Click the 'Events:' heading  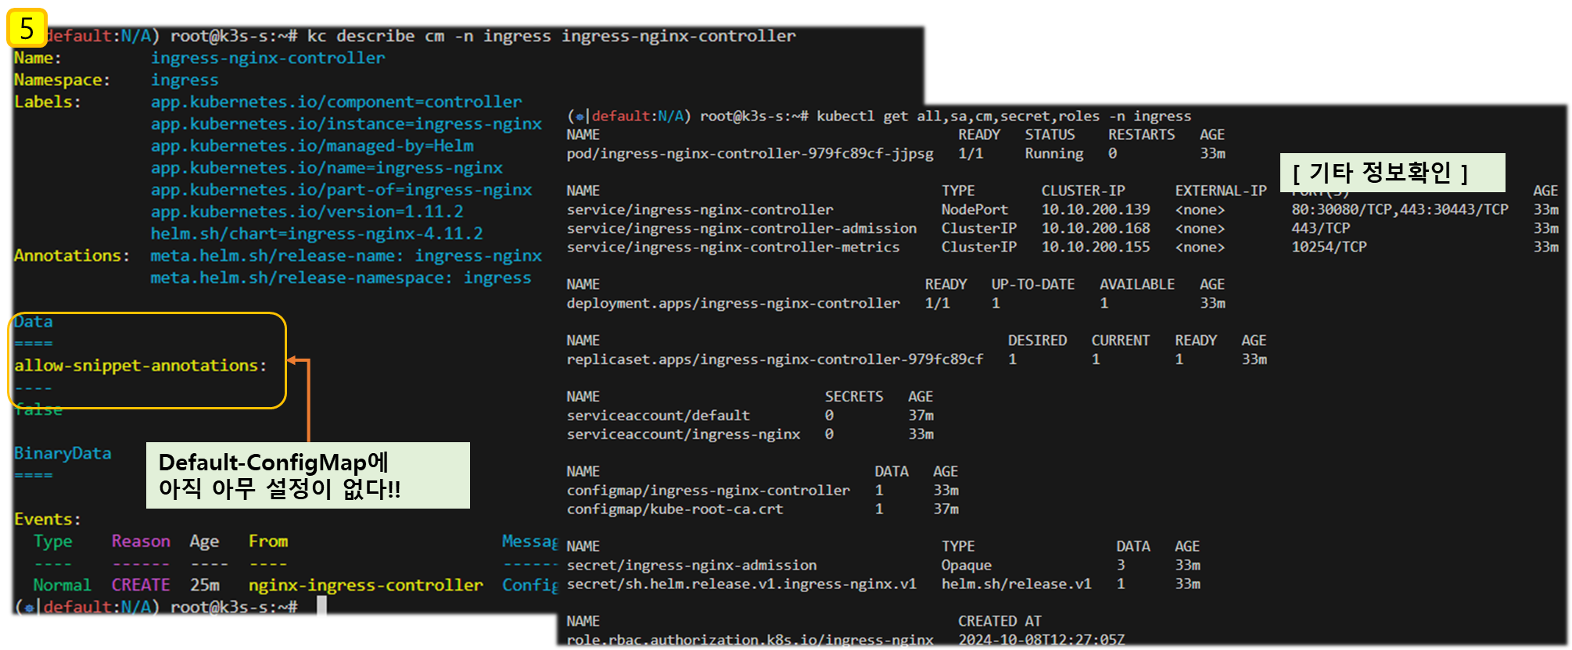pos(47,519)
